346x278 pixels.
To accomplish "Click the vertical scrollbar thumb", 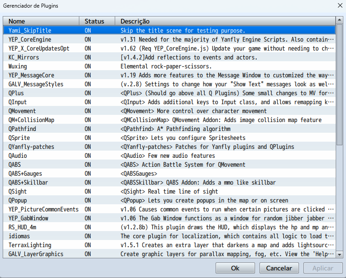I will click(339, 84).
